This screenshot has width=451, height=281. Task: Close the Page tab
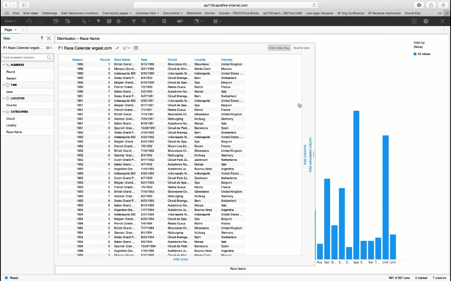[16, 30]
